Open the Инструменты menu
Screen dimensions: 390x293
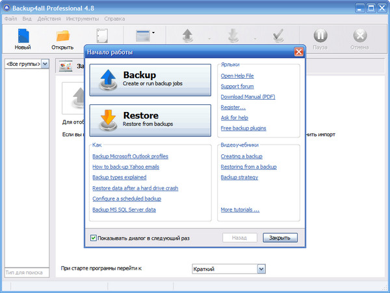pos(83,19)
